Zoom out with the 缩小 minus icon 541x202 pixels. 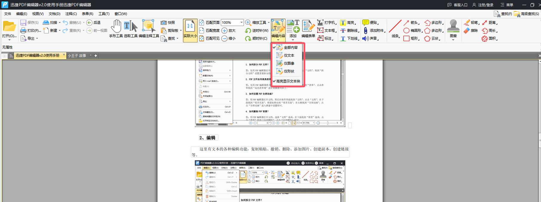[x=225, y=38]
